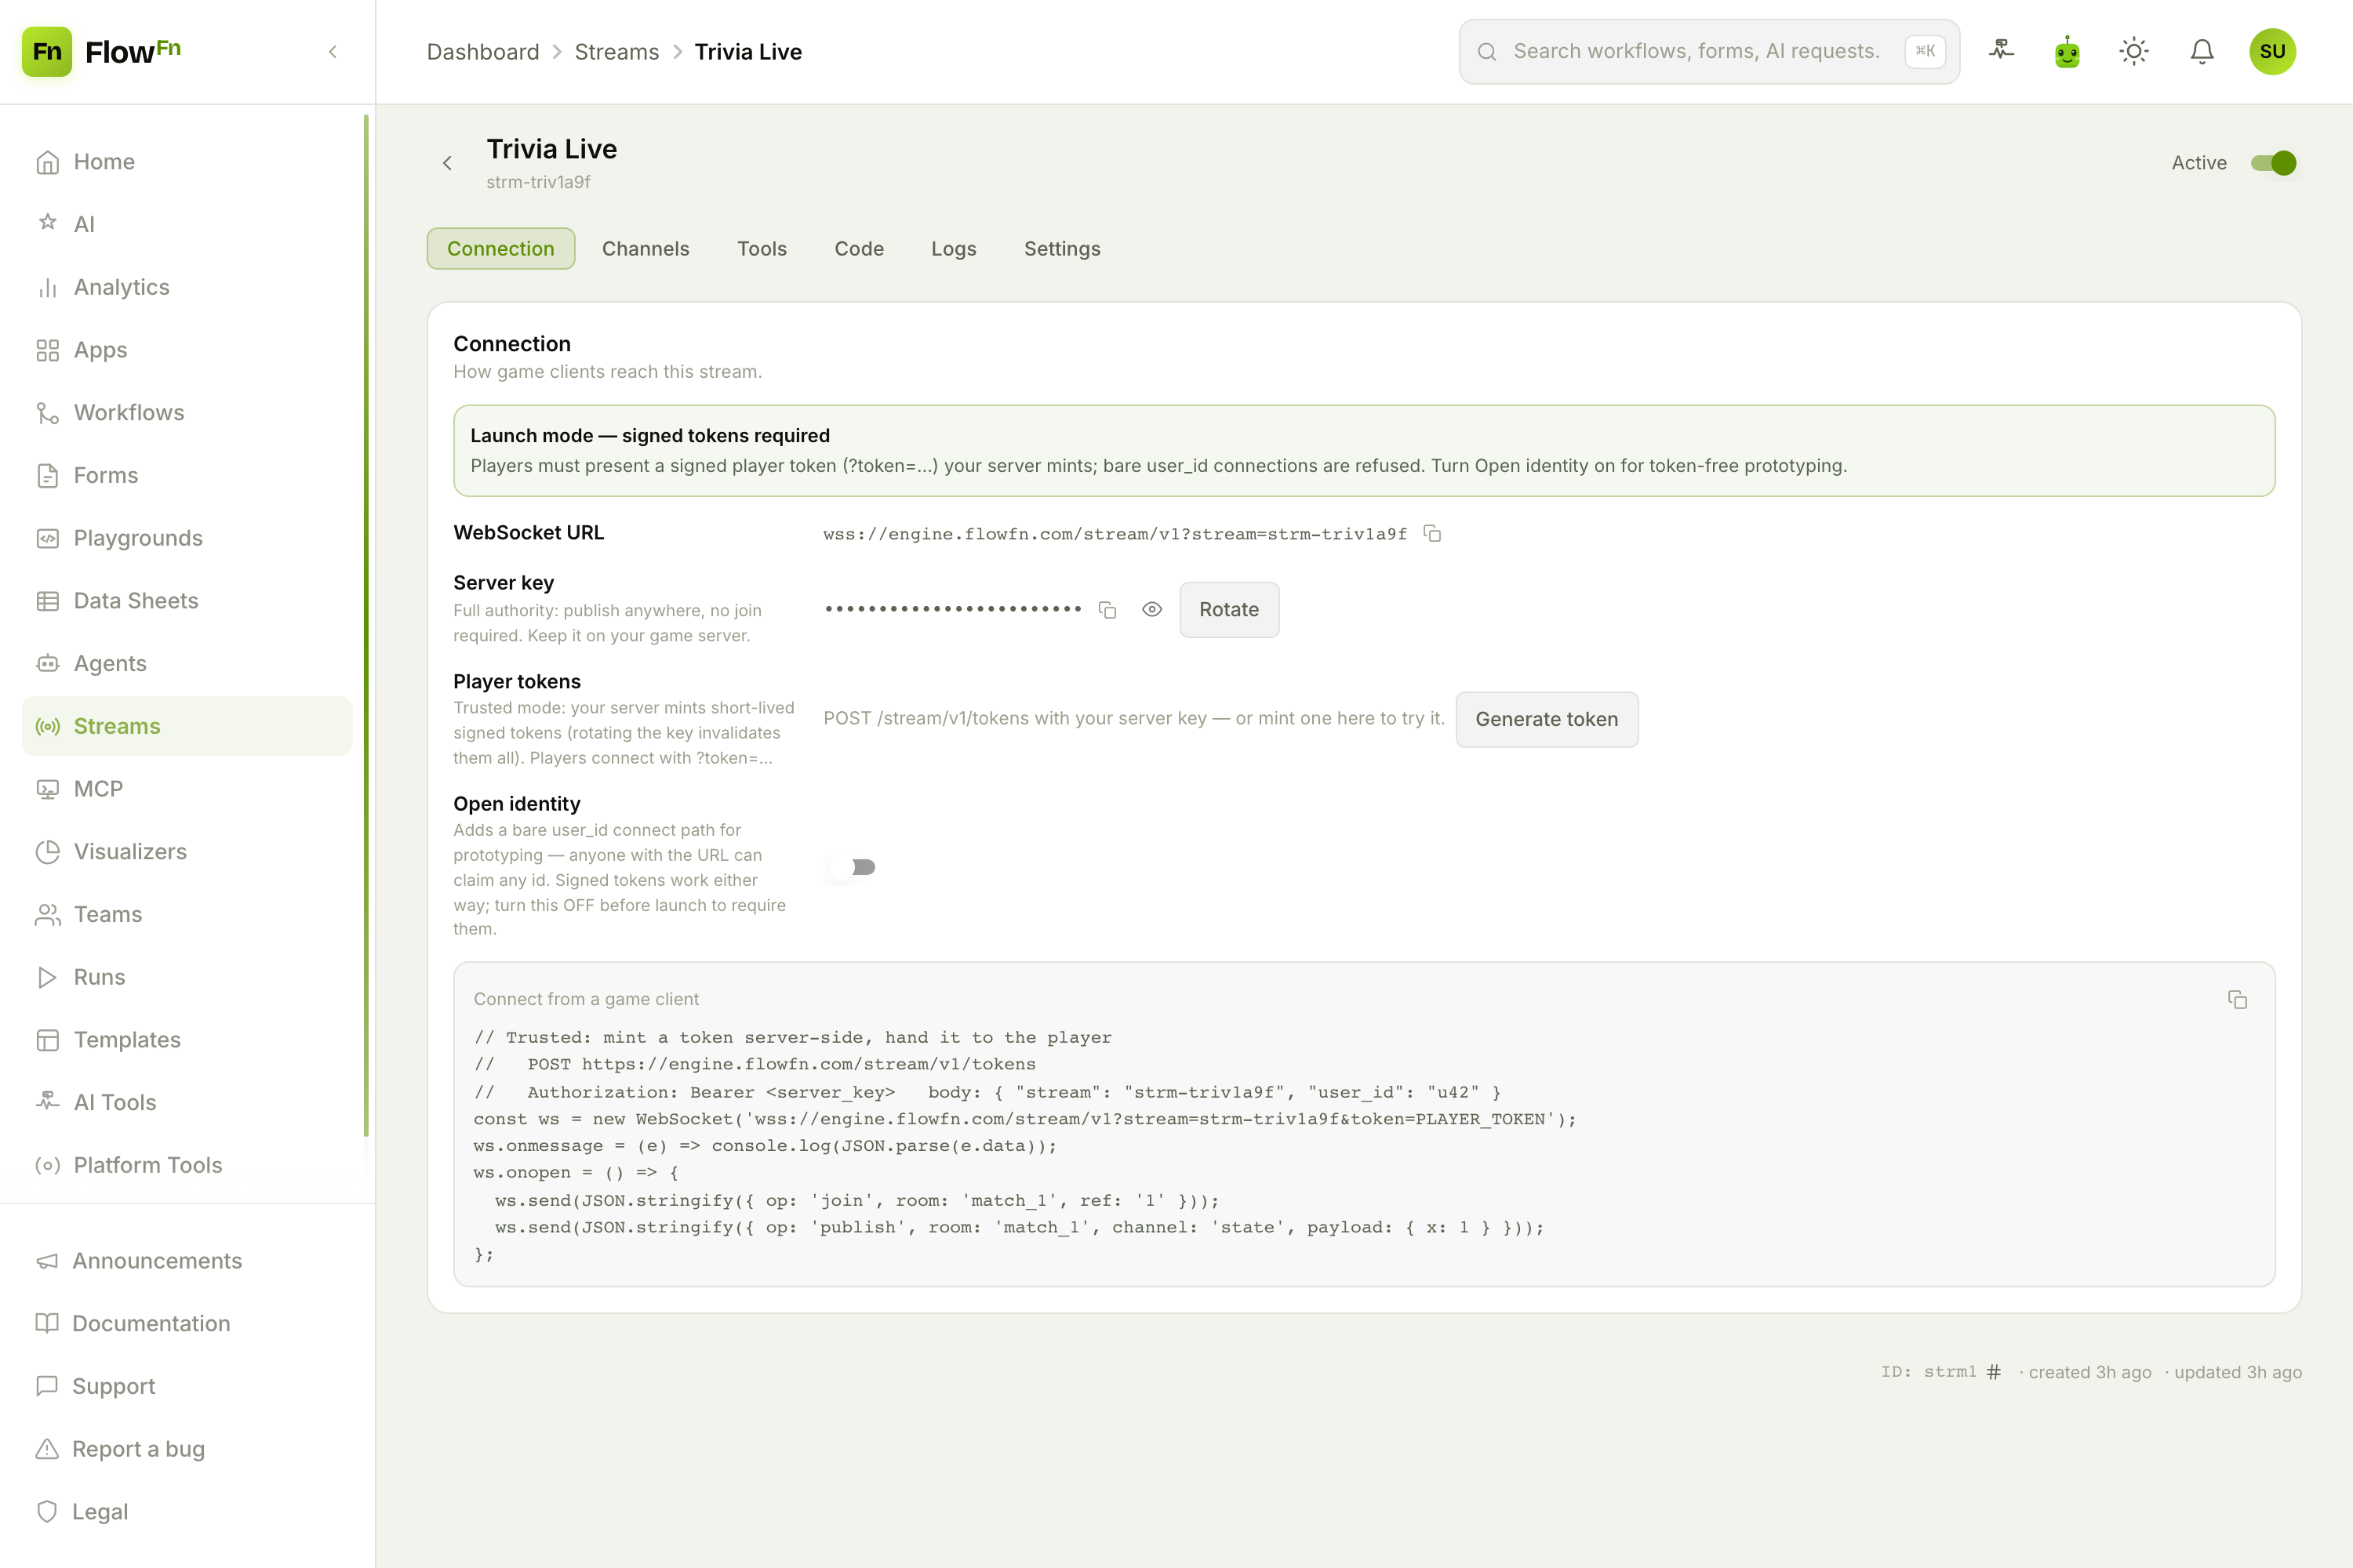2353x1568 pixels.
Task: Open Documentation in the sidebar
Action: (x=187, y=1323)
